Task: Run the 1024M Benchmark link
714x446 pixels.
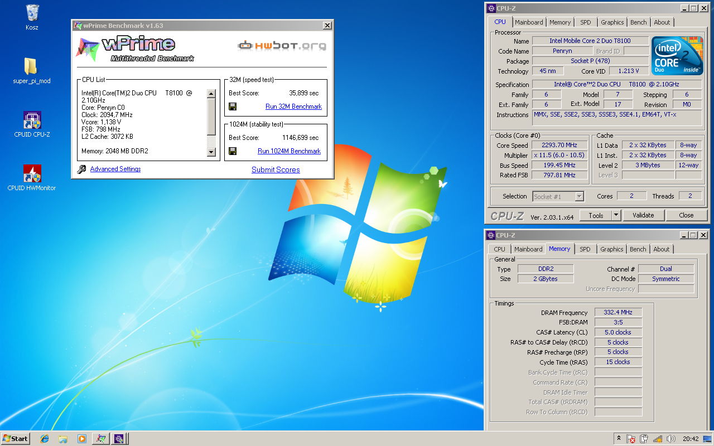Action: pyautogui.click(x=289, y=151)
